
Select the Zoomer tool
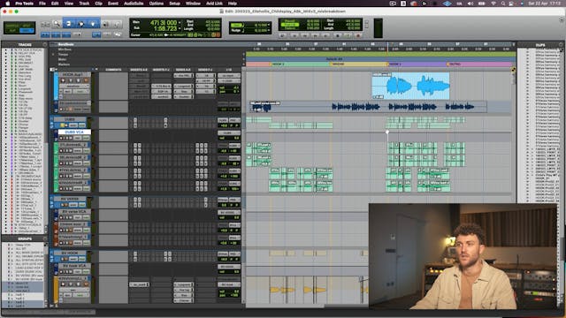click(x=57, y=24)
